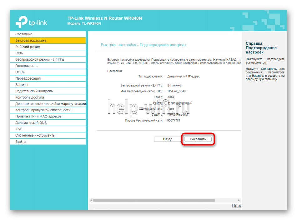Click the password value 95677781
The image size is (297, 220).
tap(174, 120)
